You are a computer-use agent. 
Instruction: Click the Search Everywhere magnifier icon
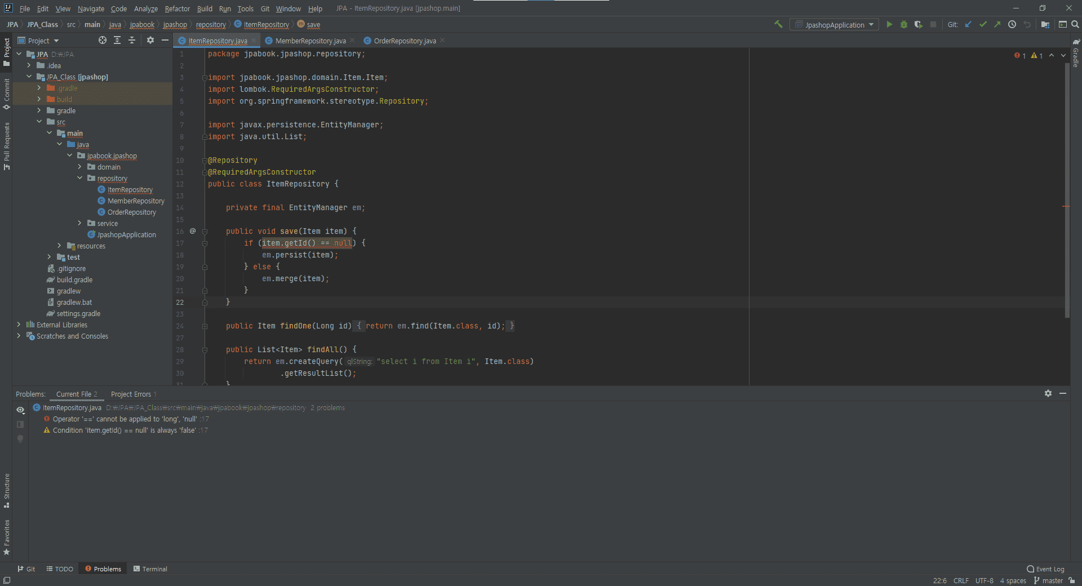[1075, 25]
